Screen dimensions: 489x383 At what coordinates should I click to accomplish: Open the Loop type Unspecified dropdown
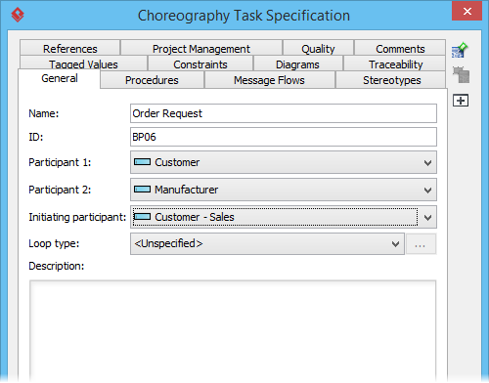[267, 243]
